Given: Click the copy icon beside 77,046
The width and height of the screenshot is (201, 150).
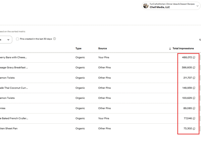Looking at the screenshot, I should (194, 118).
